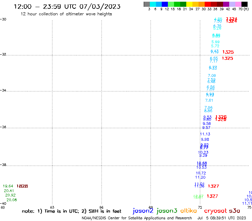The height and width of the screenshot is (221, 252).
Task: Click the wave height value 8.86
Action: (x=208, y=111)
